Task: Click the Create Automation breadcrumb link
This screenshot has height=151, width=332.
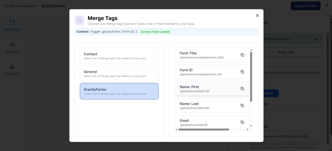Action: (x=19, y=6)
